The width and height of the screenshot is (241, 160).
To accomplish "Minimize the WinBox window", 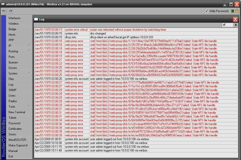I will (x=225, y=4).
